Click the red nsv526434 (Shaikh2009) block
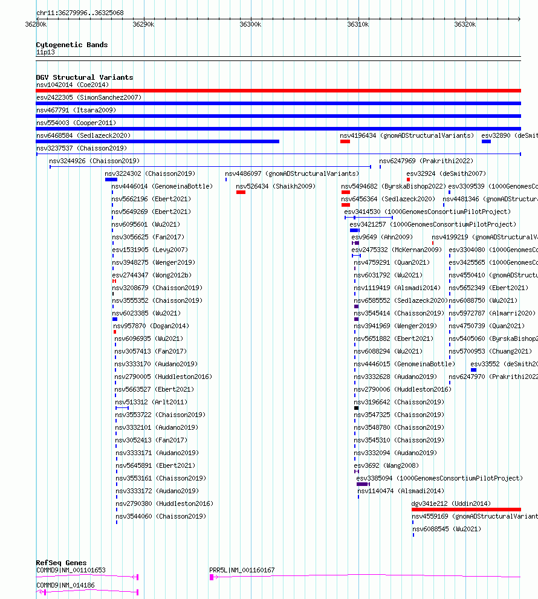 pos(241,192)
